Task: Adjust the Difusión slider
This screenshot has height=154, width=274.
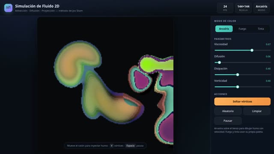Action: click(x=242, y=62)
